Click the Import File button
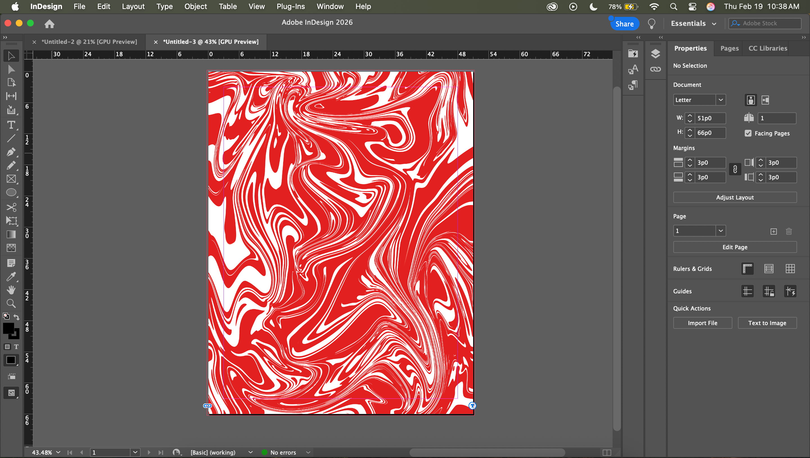The image size is (810, 458). click(x=702, y=323)
